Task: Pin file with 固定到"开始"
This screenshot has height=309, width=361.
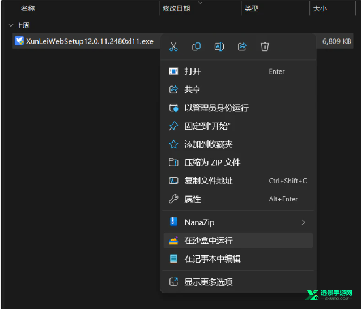Action: (238, 126)
